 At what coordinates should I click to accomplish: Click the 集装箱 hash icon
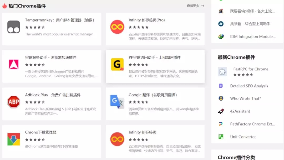point(221,24)
